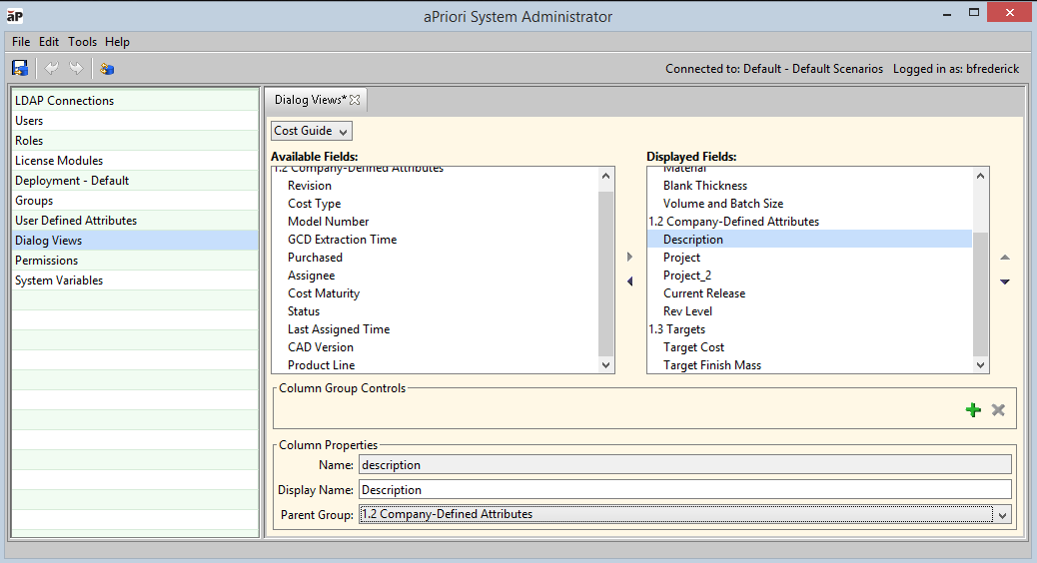
Task: Click the Available Fields scrollbar thumb
Action: coord(605,274)
